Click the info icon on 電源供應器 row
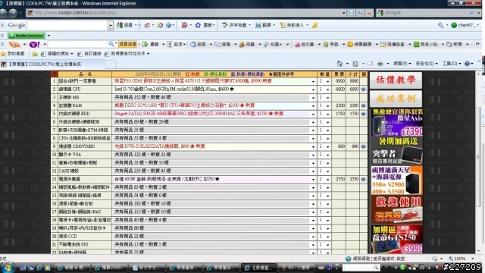 tap(364, 179)
